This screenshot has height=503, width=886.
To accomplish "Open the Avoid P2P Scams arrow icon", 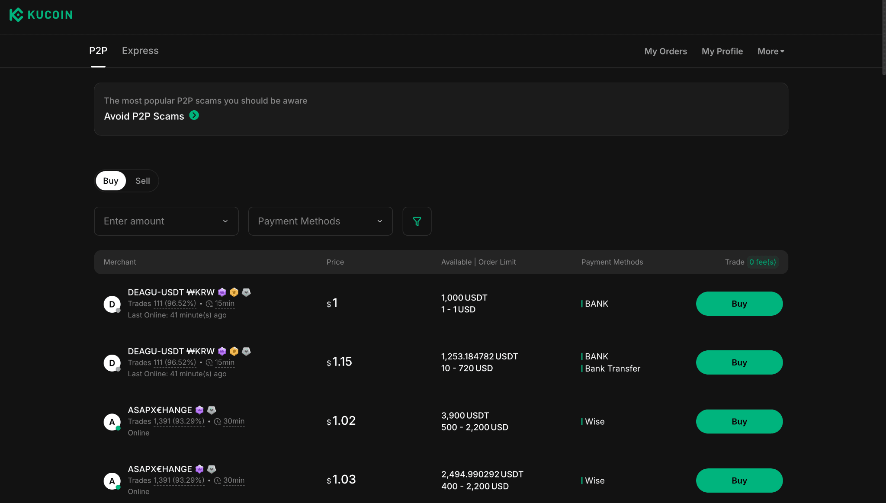I will 194,115.
